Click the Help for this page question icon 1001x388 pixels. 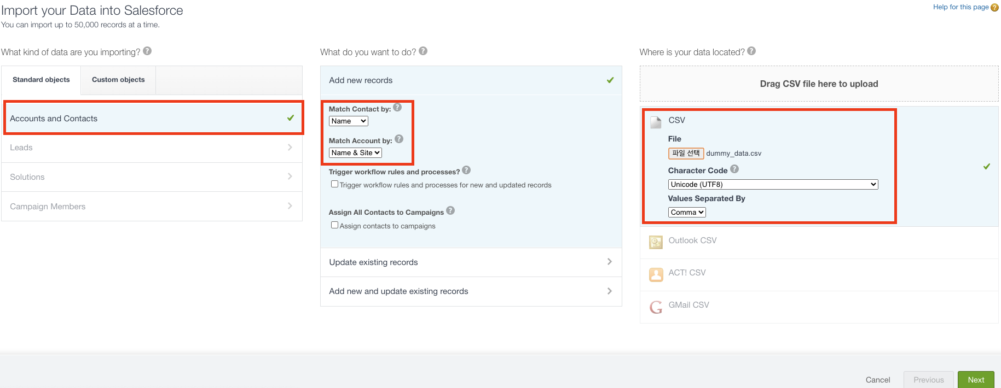pyautogui.click(x=994, y=7)
